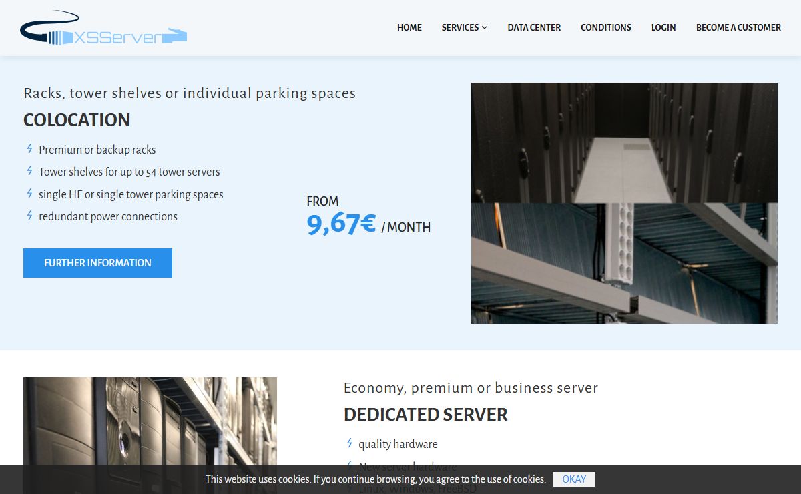This screenshot has width=801, height=494.
Task: Accept cookies with the OKAY button
Action: [x=574, y=479]
